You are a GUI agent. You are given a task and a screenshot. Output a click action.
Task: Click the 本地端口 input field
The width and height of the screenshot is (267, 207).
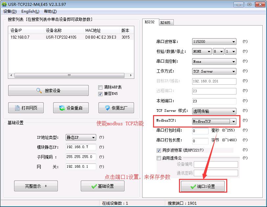[x=214, y=101]
